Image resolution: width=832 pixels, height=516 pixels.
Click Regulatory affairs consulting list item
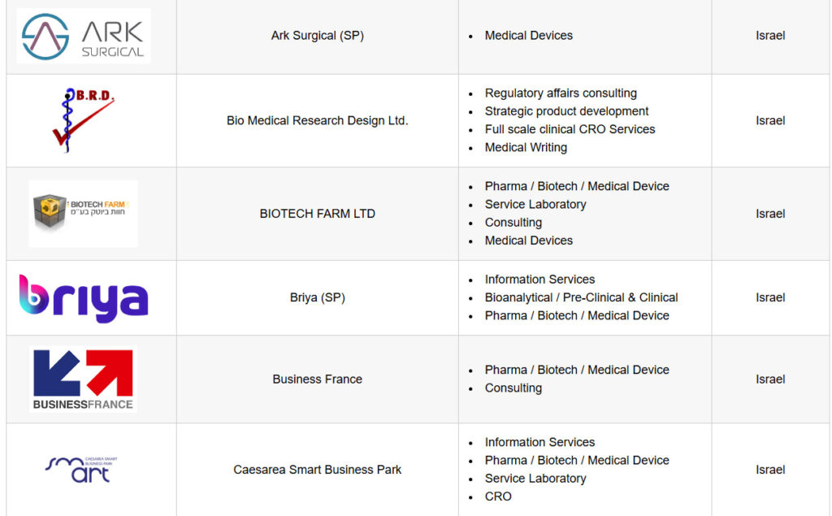click(x=561, y=93)
